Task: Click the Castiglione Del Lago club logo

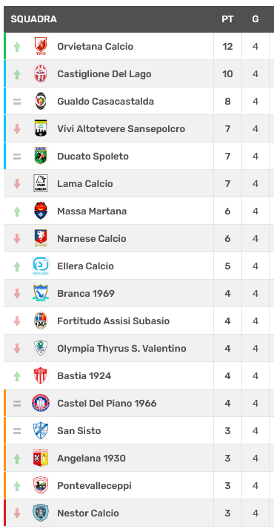Action: click(x=41, y=74)
